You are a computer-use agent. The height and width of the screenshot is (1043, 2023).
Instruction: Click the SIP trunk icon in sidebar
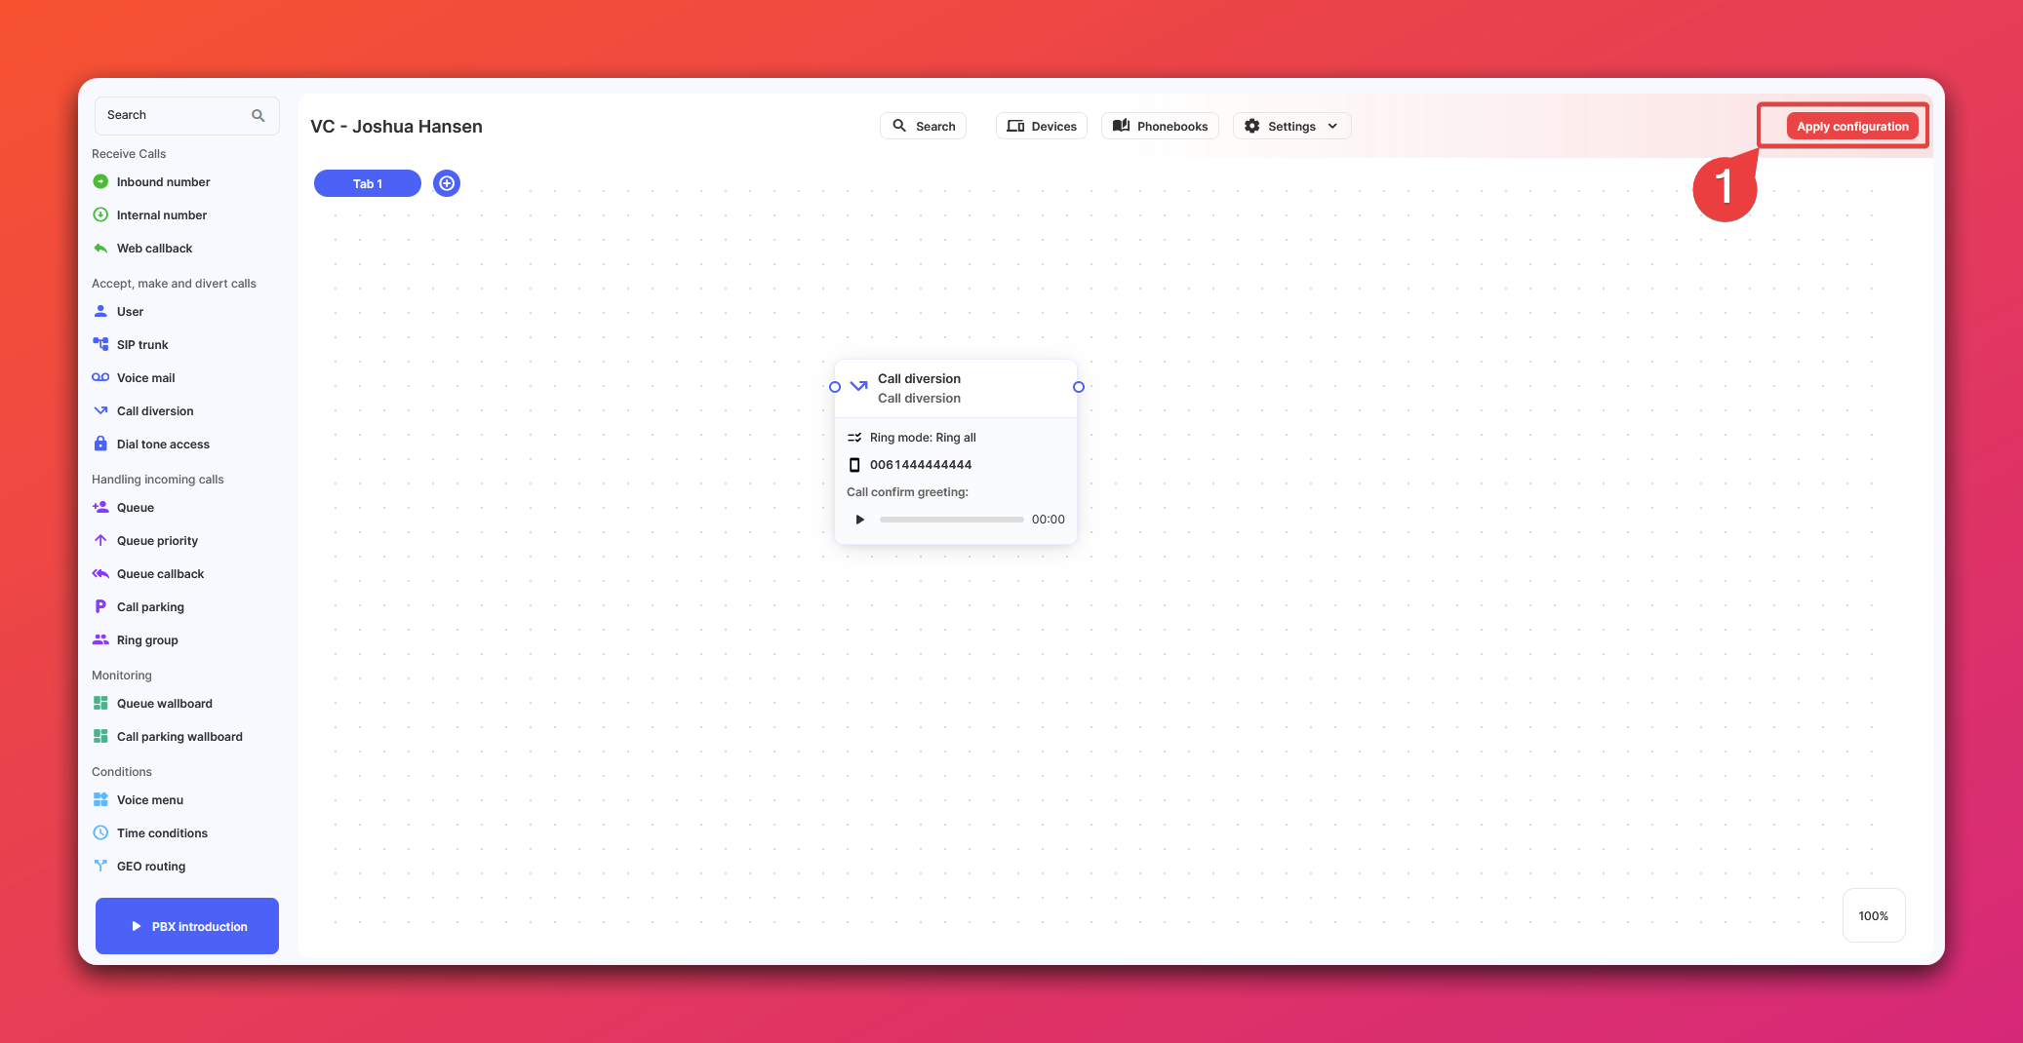pos(100,344)
